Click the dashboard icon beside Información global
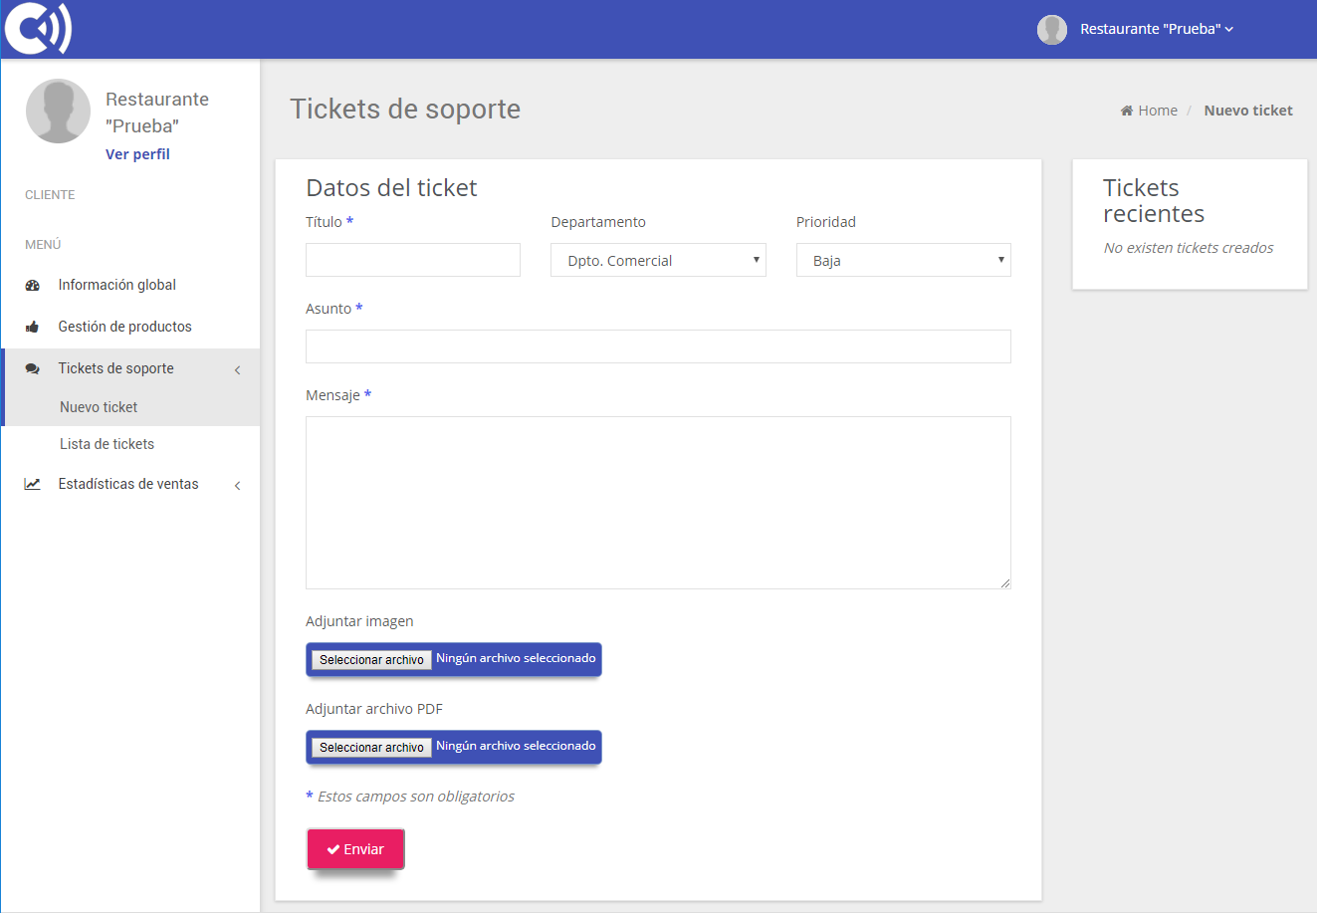Screen dimensions: 1317x913 point(33,284)
